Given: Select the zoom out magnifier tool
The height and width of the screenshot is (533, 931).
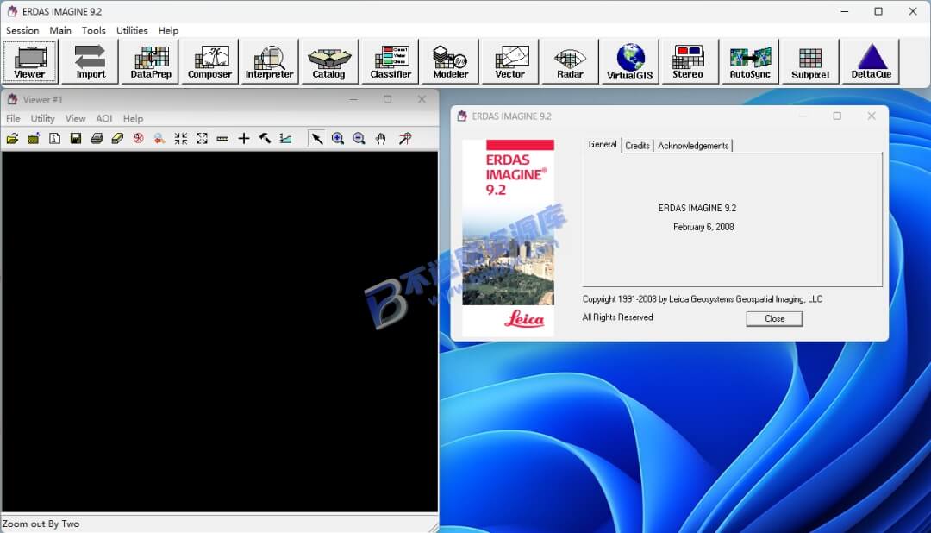Looking at the screenshot, I should 359,139.
